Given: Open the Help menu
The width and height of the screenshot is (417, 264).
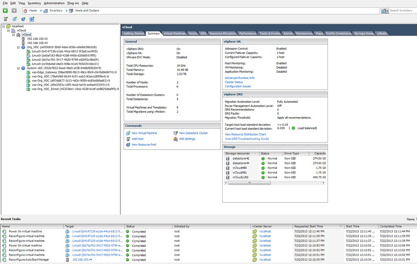Looking at the screenshot, I should coord(85,3).
